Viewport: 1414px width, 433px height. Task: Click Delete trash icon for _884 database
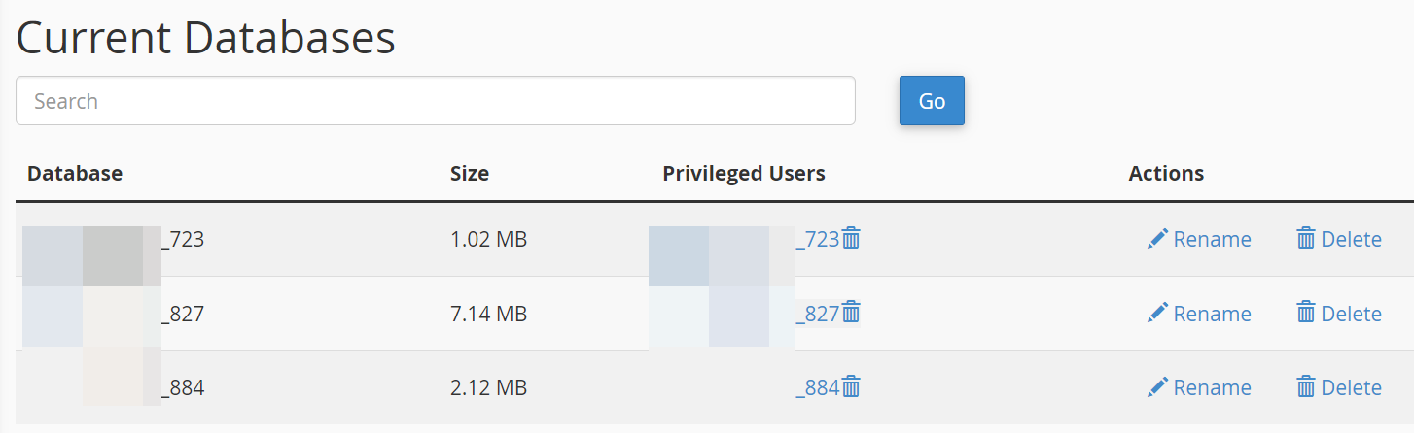coord(1306,387)
